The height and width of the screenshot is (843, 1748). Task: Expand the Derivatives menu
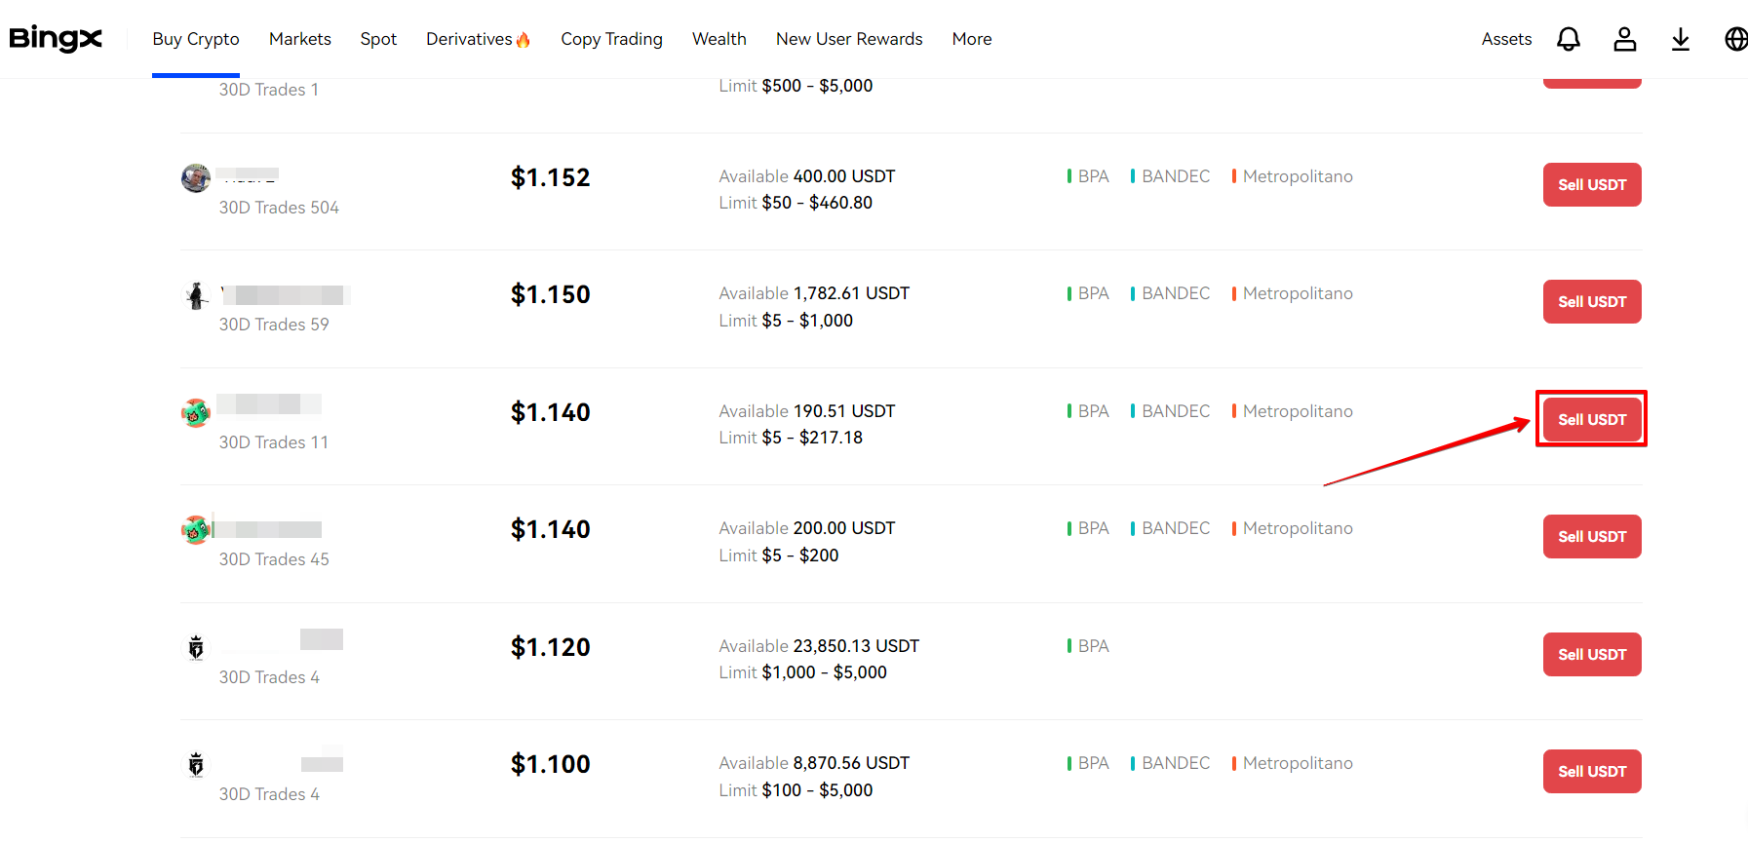pos(478,39)
